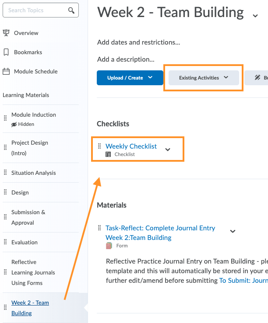
Task: Expand the Weekly Checklist options chevron
Action: [x=167, y=149]
